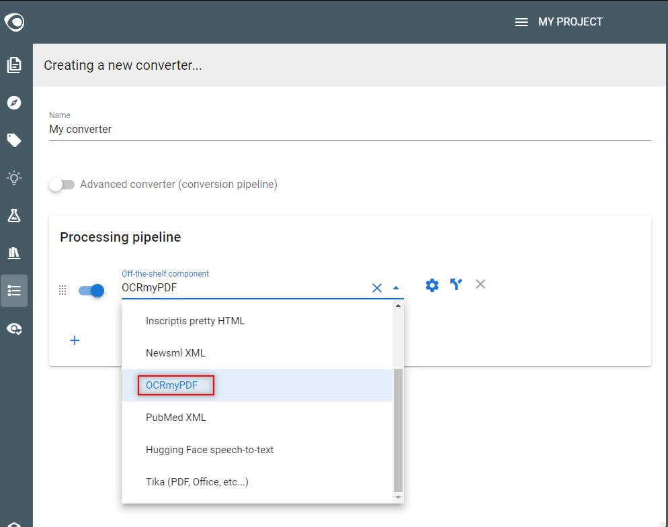The width and height of the screenshot is (668, 527).
Task: Remove the OCRmyPDF pipeline step
Action: tap(480, 284)
